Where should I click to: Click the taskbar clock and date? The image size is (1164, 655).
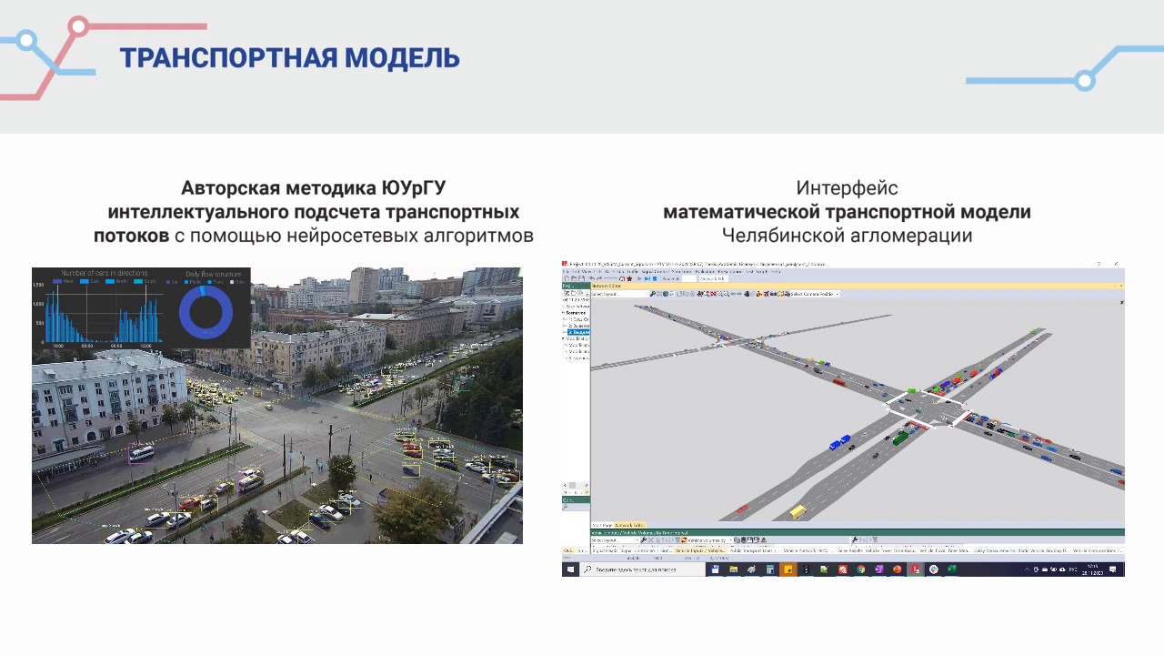click(1093, 569)
